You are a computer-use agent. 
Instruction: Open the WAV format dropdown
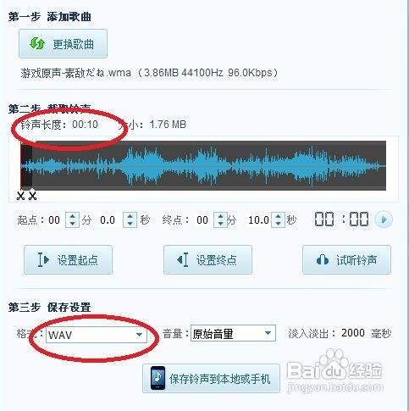97,335
